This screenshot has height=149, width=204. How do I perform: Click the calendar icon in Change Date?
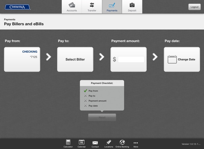[172, 59]
